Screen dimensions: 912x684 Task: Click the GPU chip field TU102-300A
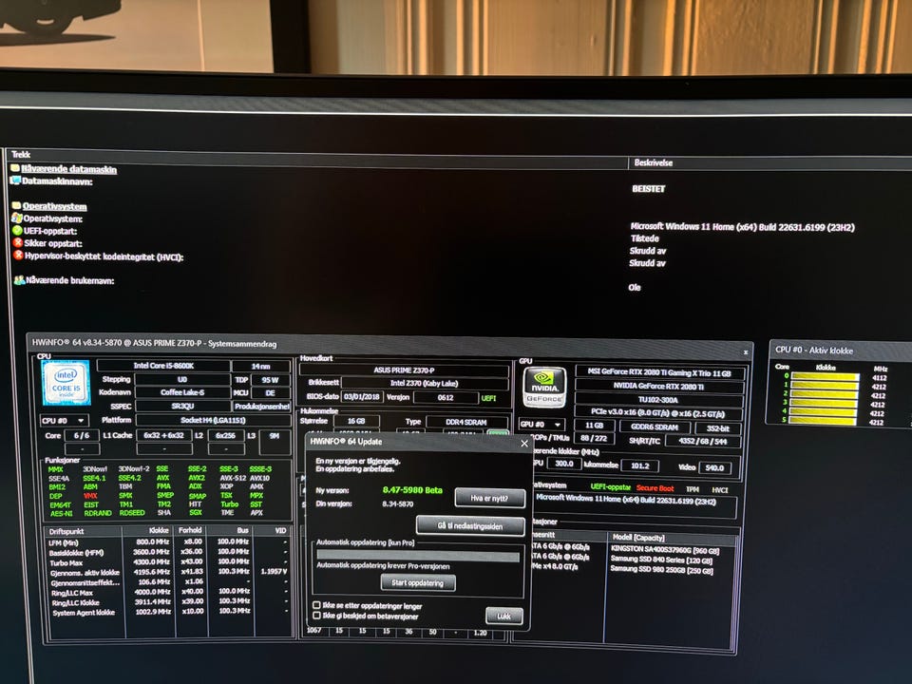click(x=658, y=400)
